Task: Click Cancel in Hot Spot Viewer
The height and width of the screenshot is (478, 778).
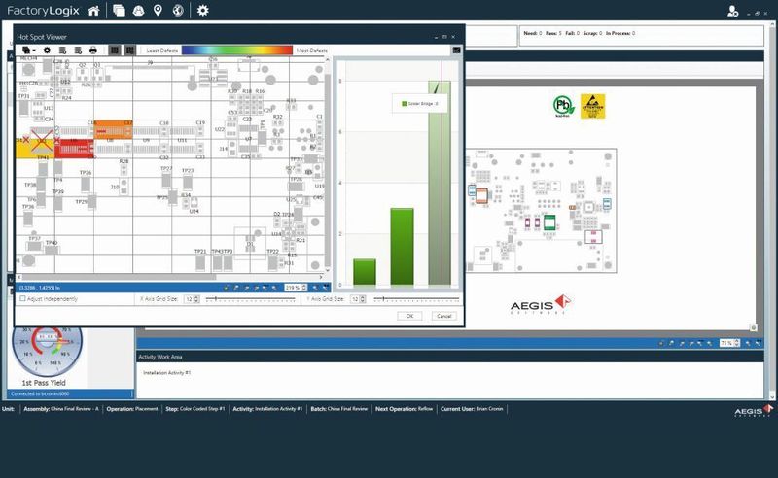Action: click(x=444, y=316)
